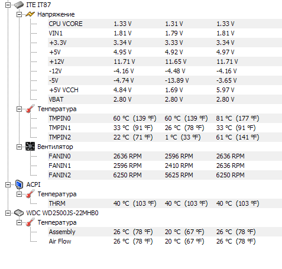Collapse the Вентилятор fan section
Image resolution: width=282 pixels, height=269 pixels.
(19, 147)
